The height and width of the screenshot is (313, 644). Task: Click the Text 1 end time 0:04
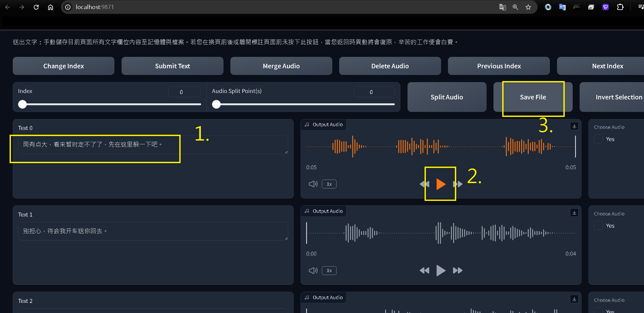[571, 254]
